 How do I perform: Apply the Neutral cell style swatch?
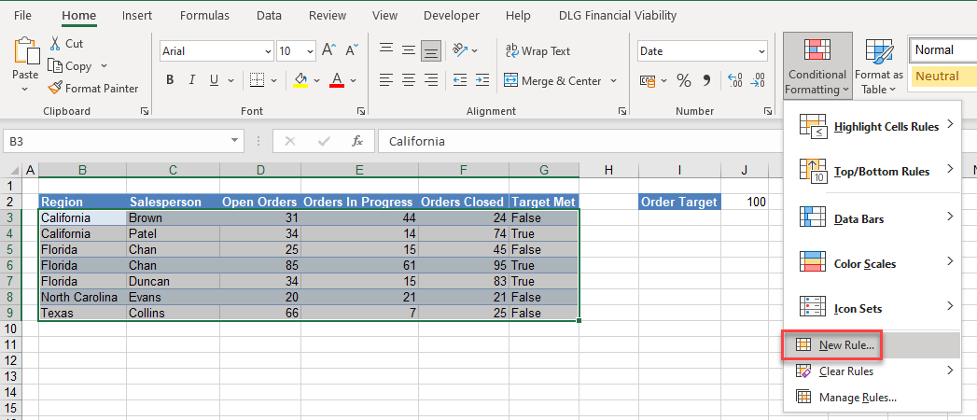[x=942, y=77]
